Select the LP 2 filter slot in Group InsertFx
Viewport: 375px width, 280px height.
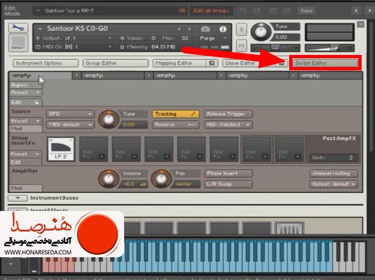(61, 149)
